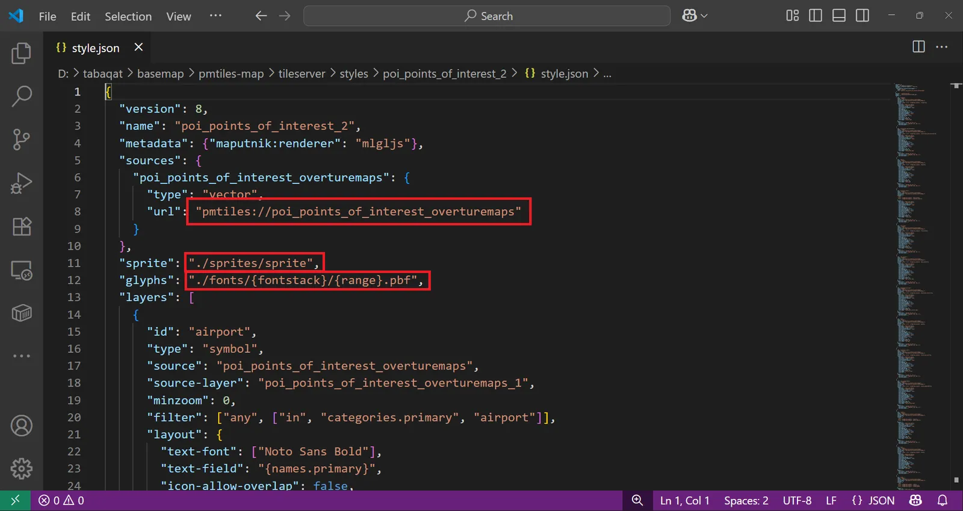Go forward with the right arrow
The width and height of the screenshot is (963, 511).
(x=285, y=16)
